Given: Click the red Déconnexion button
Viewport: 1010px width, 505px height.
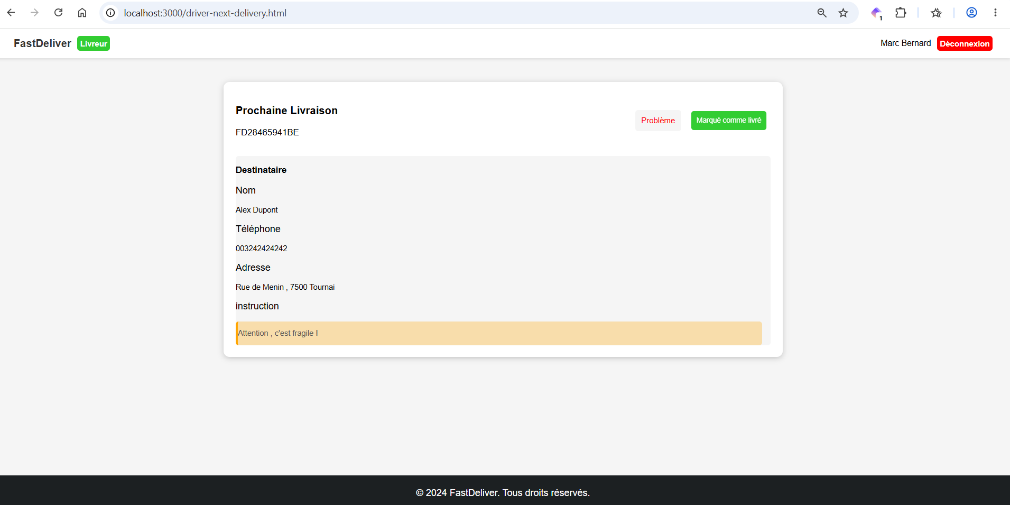Looking at the screenshot, I should 965,43.
